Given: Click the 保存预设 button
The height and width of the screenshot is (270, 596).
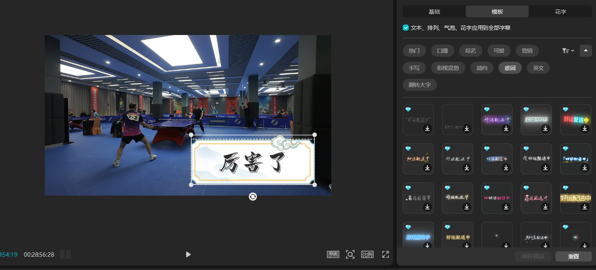Looking at the screenshot, I should (533, 256).
